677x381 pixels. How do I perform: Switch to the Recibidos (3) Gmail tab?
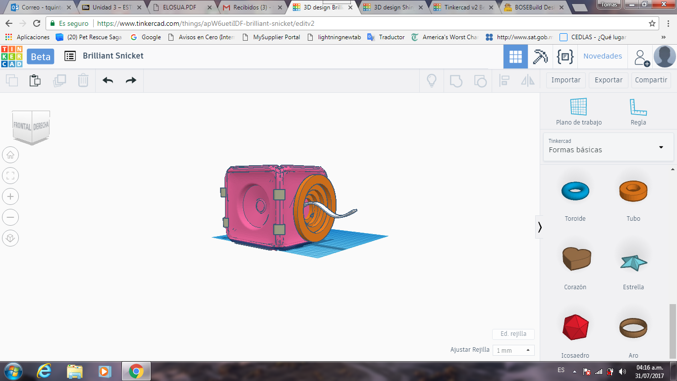[252, 7]
